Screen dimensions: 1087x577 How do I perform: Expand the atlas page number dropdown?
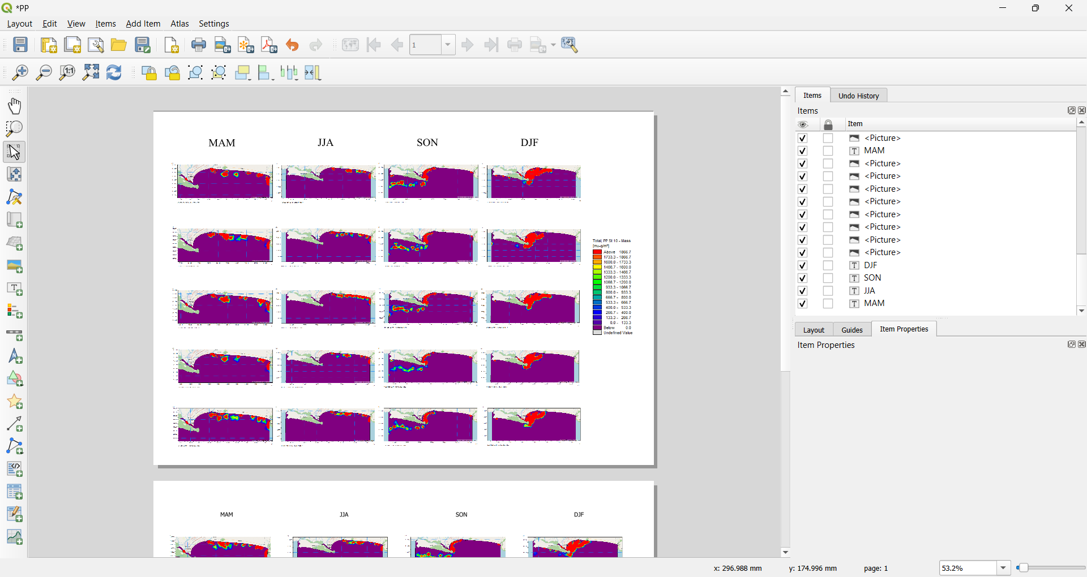(448, 45)
